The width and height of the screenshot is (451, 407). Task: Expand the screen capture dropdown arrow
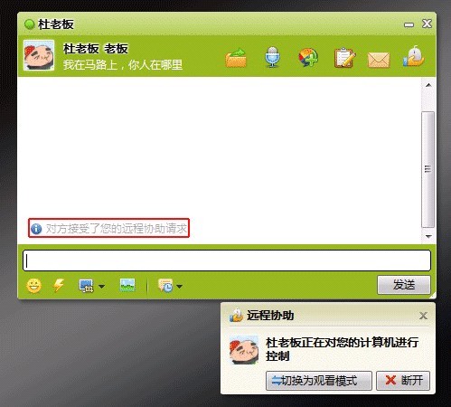(x=101, y=286)
